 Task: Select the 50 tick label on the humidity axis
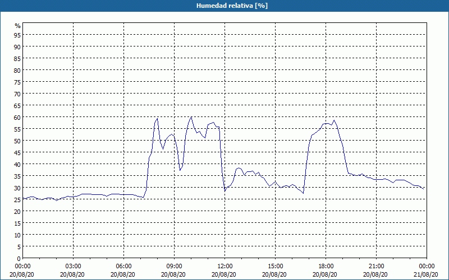[17, 141]
